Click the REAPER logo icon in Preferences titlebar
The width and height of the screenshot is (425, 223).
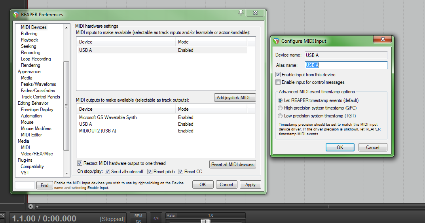pos(16,15)
